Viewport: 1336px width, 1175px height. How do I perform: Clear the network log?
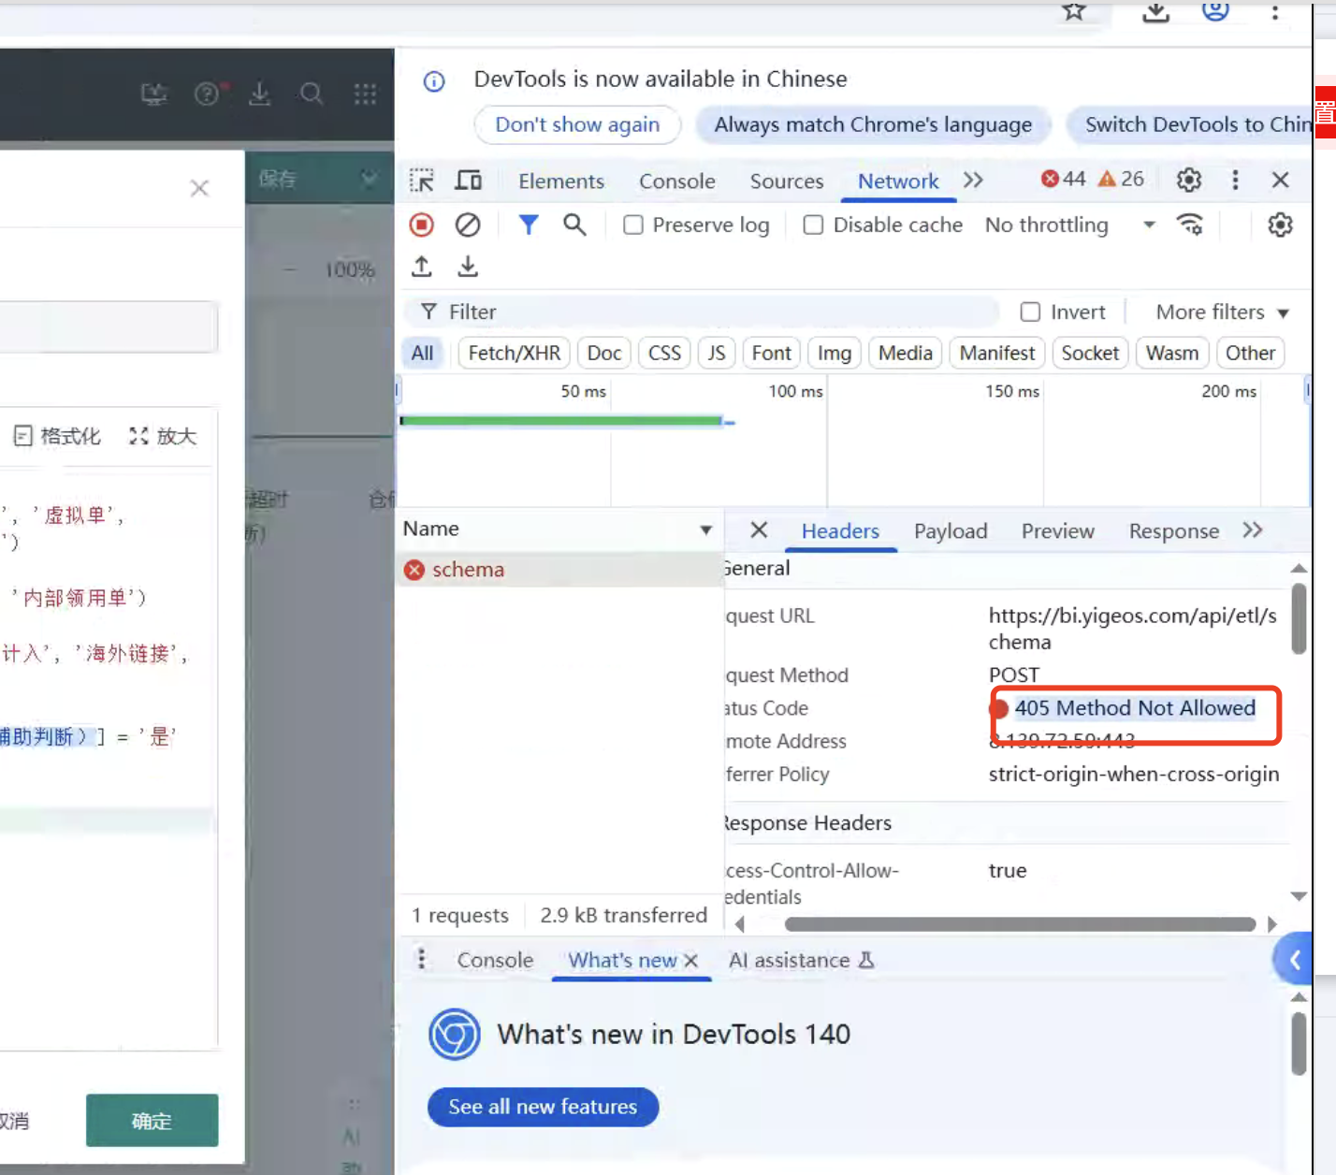pyautogui.click(x=468, y=225)
